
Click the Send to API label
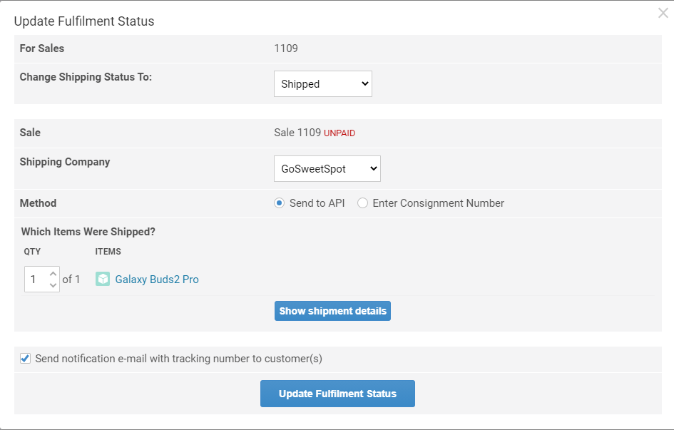[x=317, y=203]
